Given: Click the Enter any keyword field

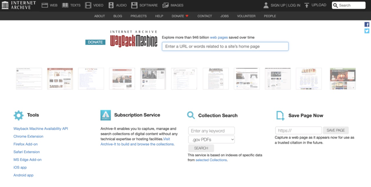Looking at the screenshot, I should 211,131.
